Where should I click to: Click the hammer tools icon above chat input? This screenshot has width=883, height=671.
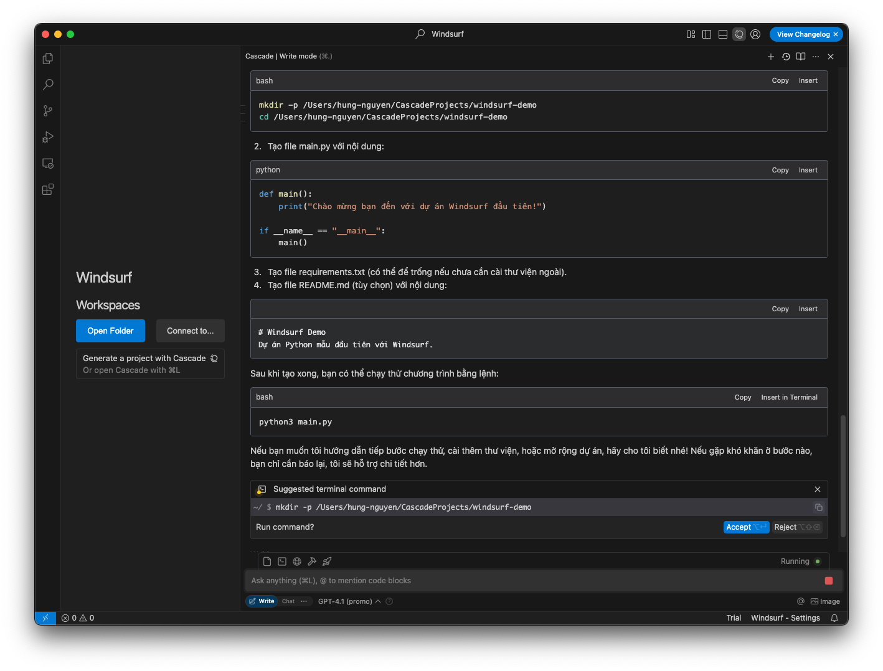tap(312, 561)
